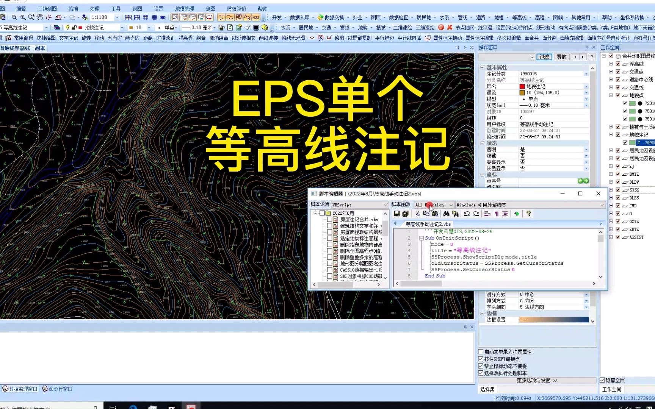Click the 过滤 button in operation panel
Screen dimensions: 655x409
coord(544,56)
